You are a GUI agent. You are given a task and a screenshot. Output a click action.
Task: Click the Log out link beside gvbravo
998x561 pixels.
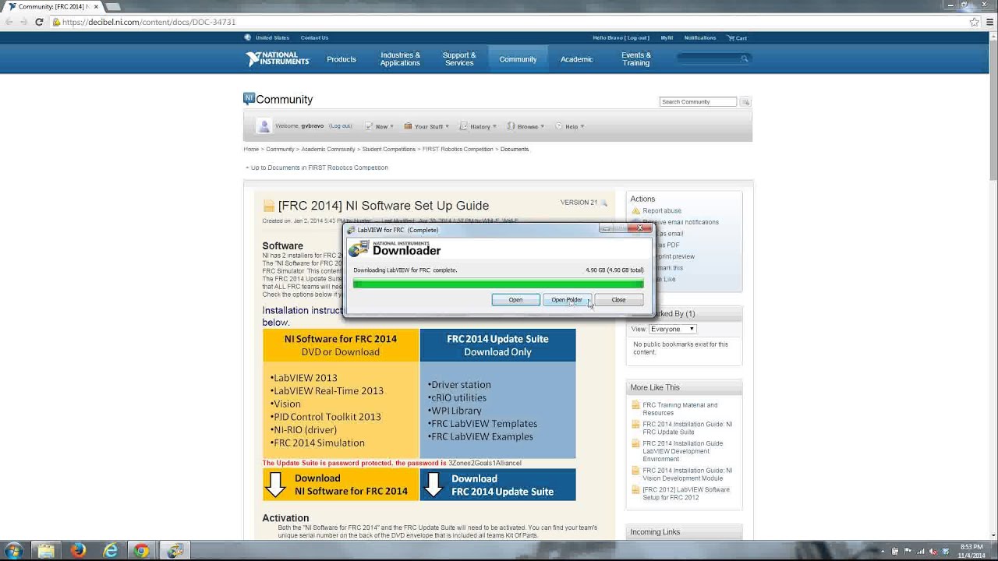340,126
